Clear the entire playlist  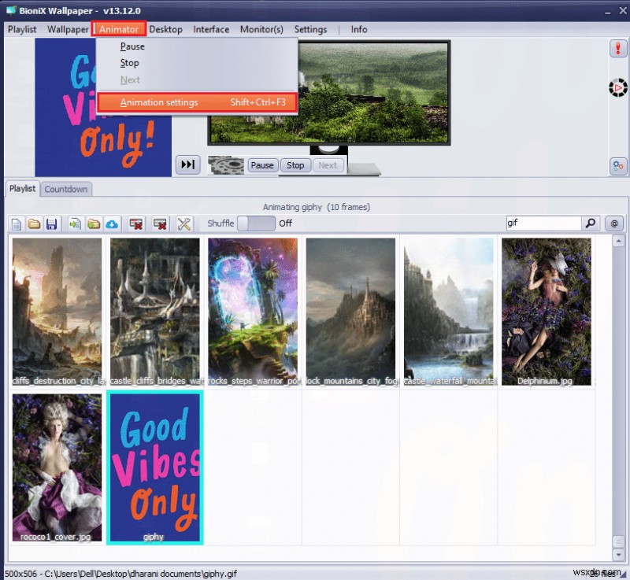[158, 224]
